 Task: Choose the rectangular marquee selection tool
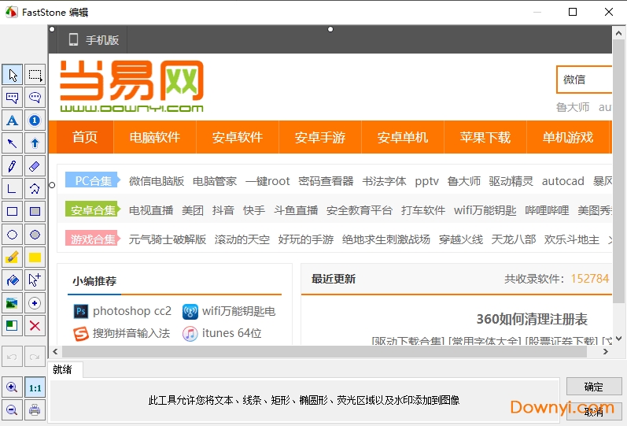[x=35, y=76]
